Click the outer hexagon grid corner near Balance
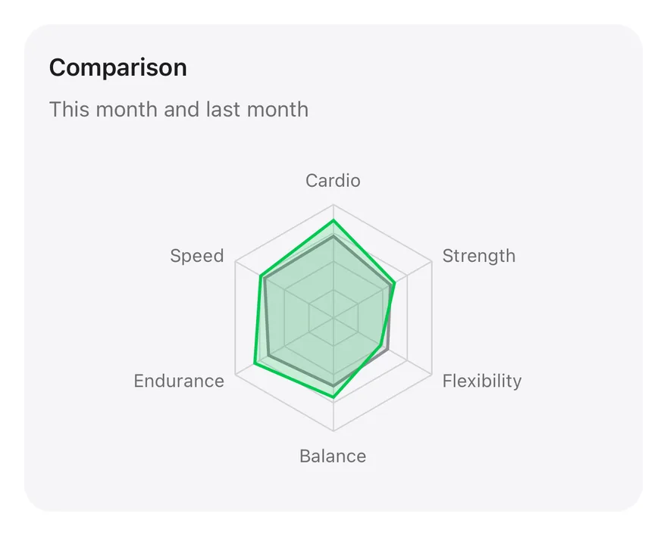This screenshot has height=548, width=667. pos(333,431)
